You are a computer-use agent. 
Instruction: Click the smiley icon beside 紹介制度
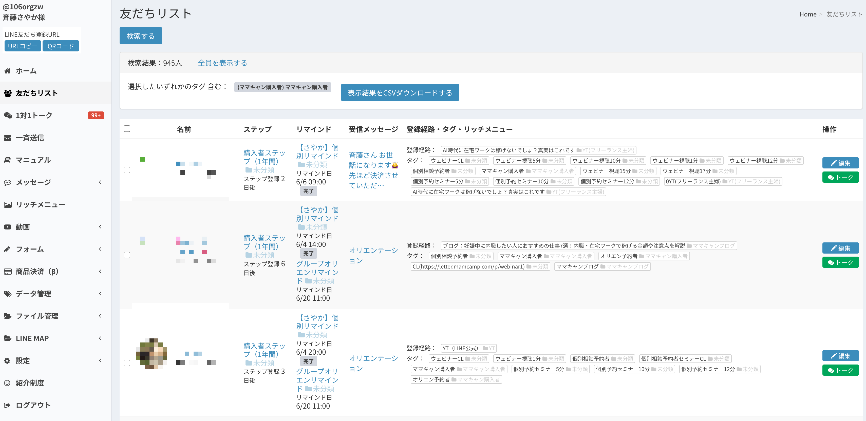point(7,383)
